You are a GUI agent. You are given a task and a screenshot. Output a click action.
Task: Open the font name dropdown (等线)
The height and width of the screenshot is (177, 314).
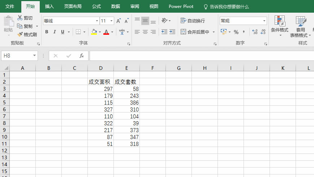tap(97, 21)
